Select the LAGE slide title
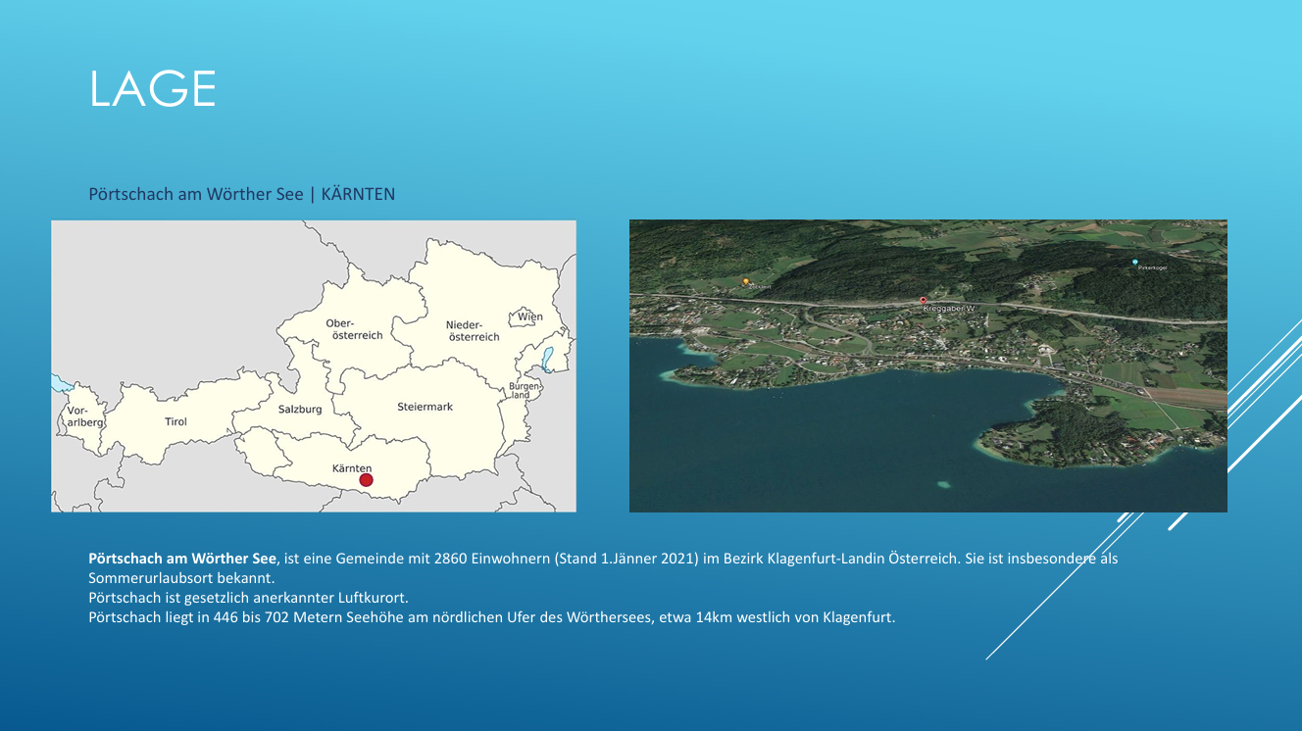The width and height of the screenshot is (1302, 731). click(x=153, y=89)
